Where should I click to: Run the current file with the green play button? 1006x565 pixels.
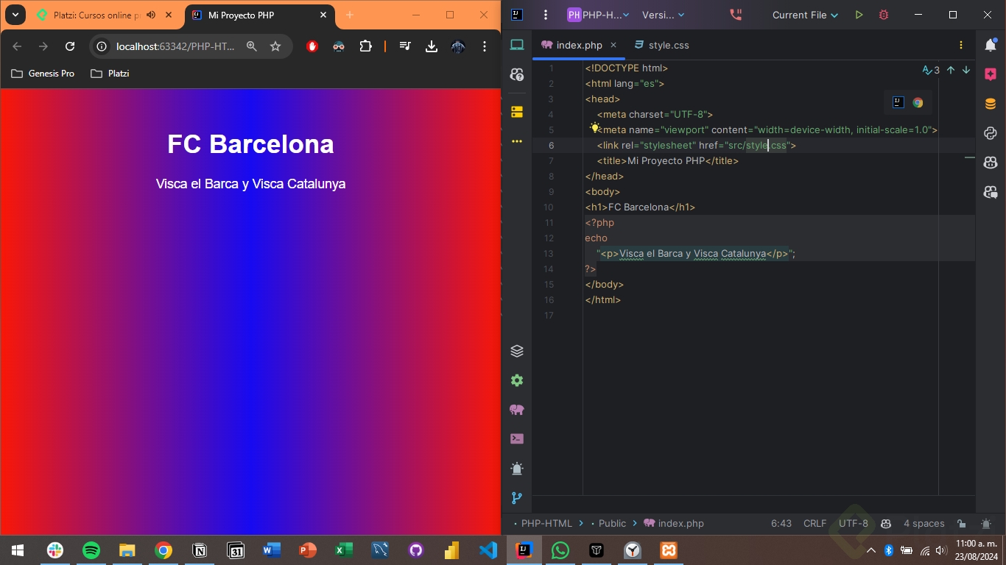click(859, 15)
